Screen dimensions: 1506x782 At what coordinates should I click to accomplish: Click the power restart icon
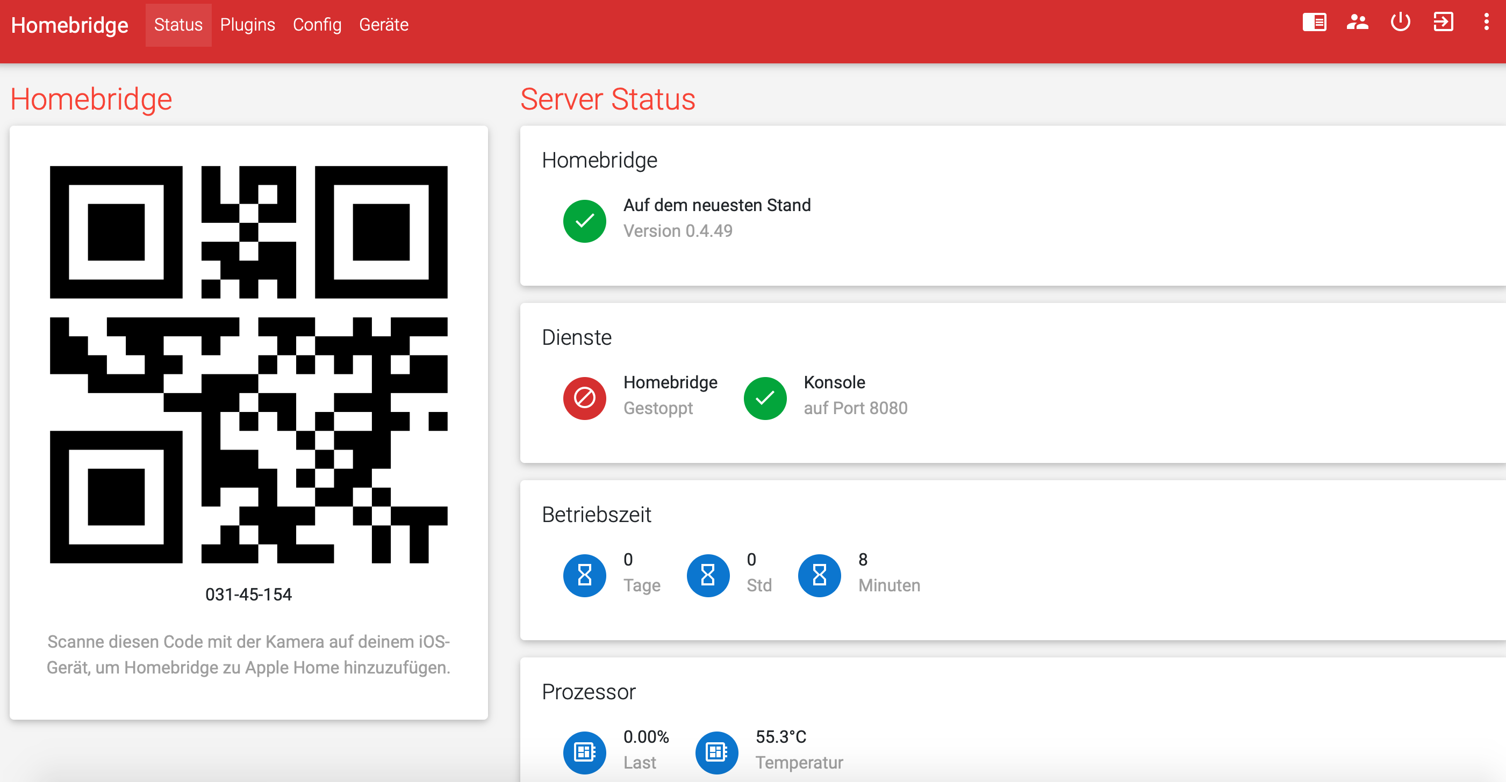(x=1400, y=23)
